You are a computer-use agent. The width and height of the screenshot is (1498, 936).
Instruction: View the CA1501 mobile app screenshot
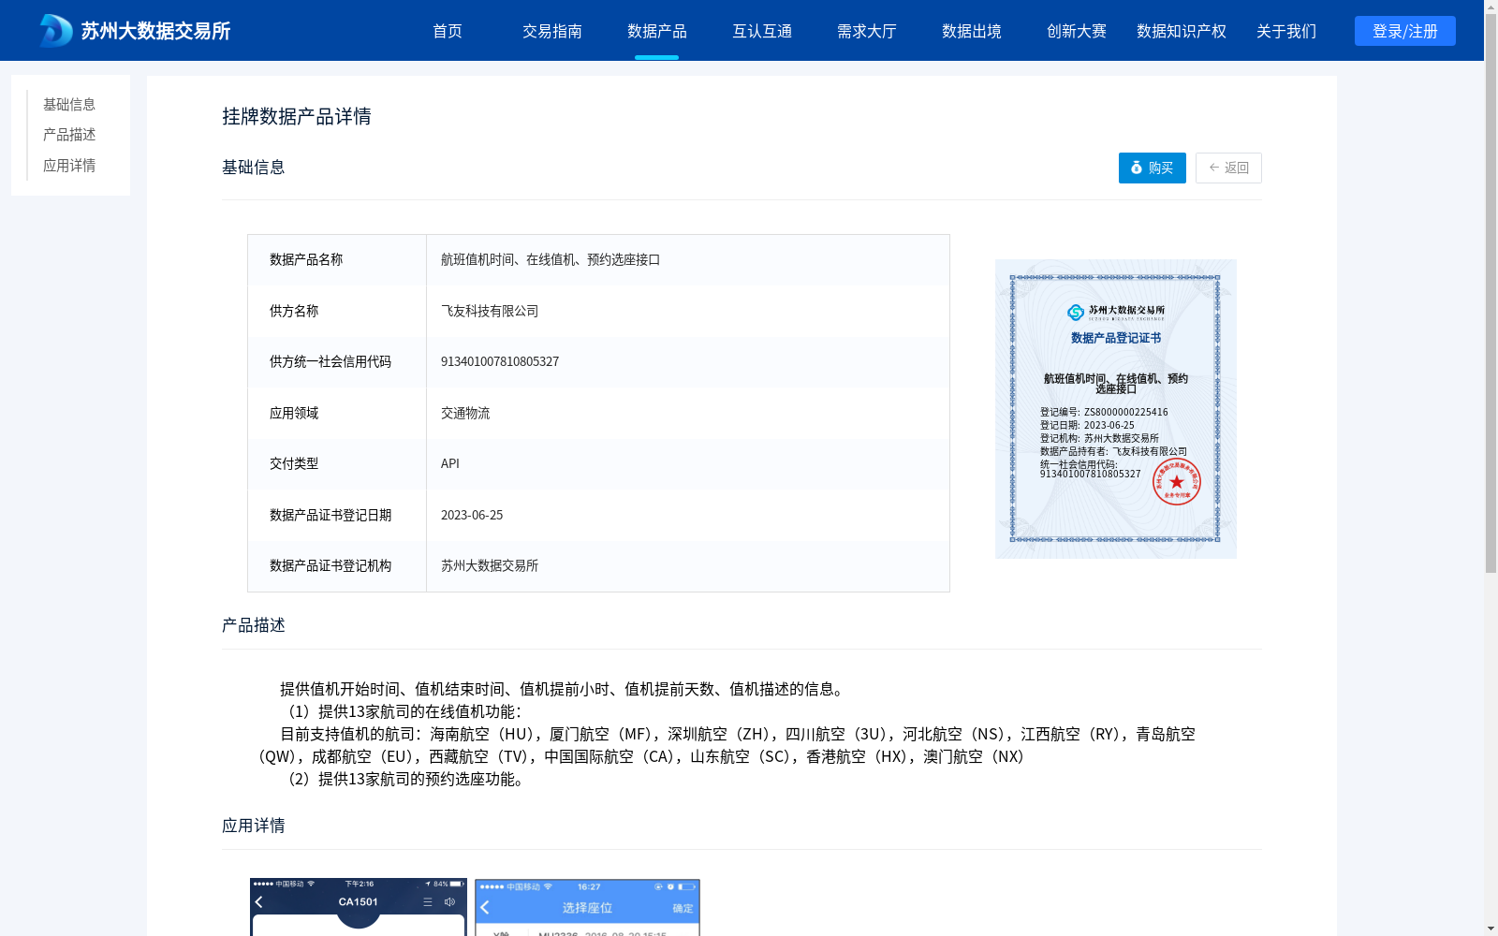[x=359, y=906]
